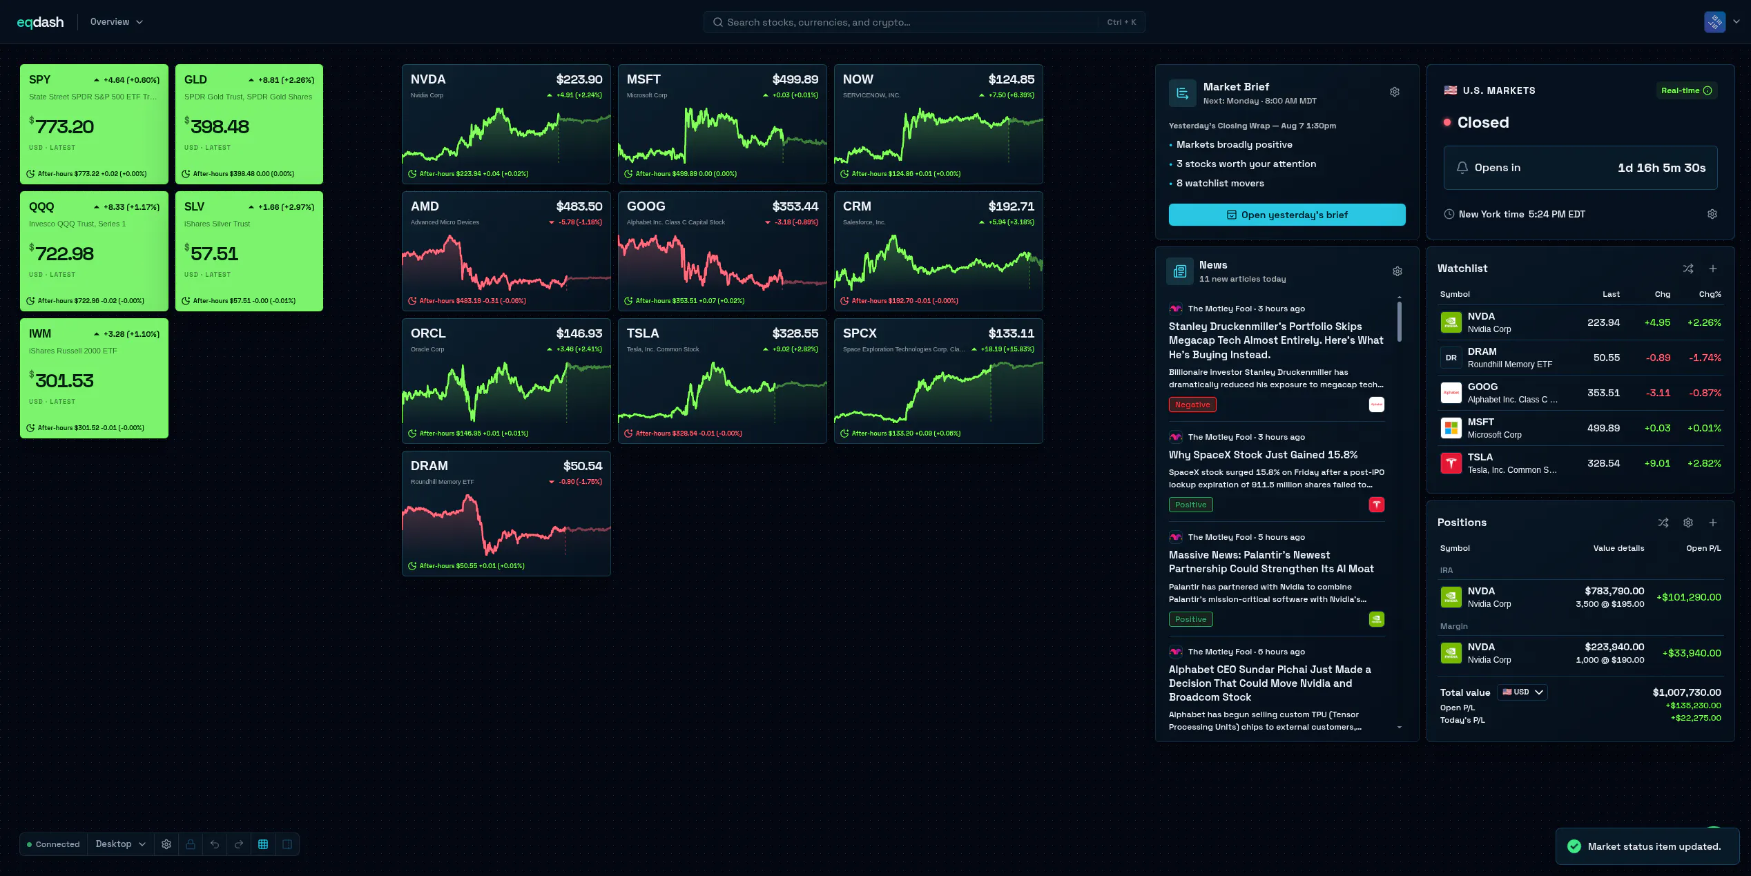This screenshot has width=1751, height=876.
Task: Redo layout change
Action: (239, 844)
